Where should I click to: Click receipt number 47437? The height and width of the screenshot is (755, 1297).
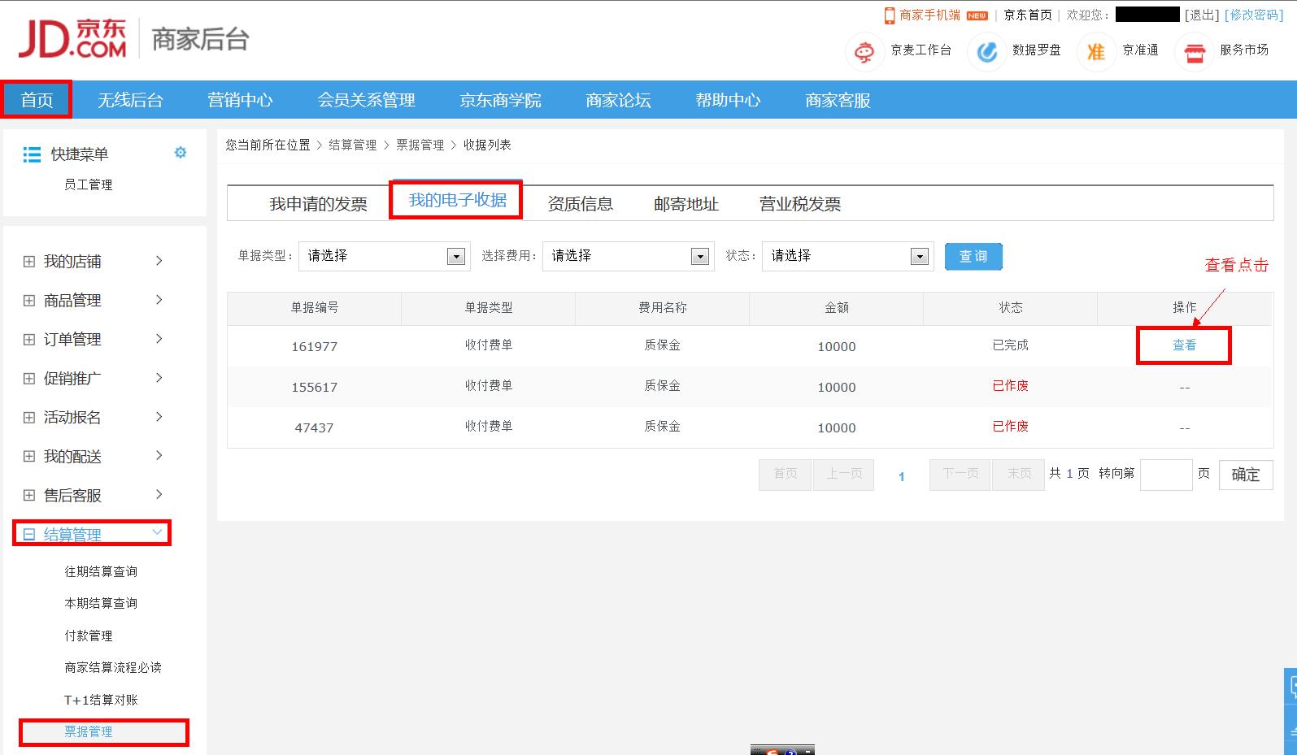coord(314,427)
